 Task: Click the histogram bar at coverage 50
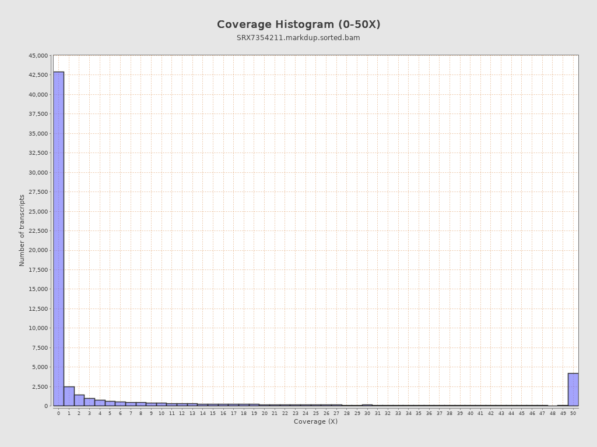pos(573,389)
